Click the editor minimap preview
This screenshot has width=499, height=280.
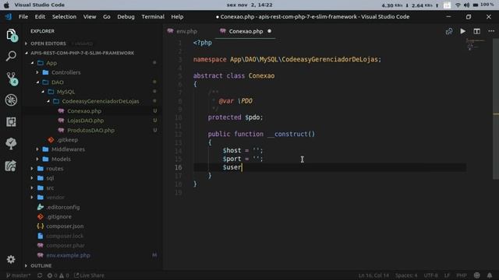pos(476,44)
